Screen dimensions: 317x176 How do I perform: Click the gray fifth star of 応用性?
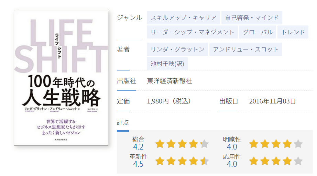point(298,161)
